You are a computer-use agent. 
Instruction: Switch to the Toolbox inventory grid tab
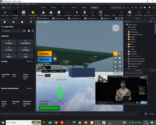click(x=13, y=22)
